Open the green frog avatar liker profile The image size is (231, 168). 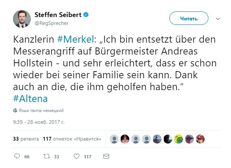[x=179, y=139]
